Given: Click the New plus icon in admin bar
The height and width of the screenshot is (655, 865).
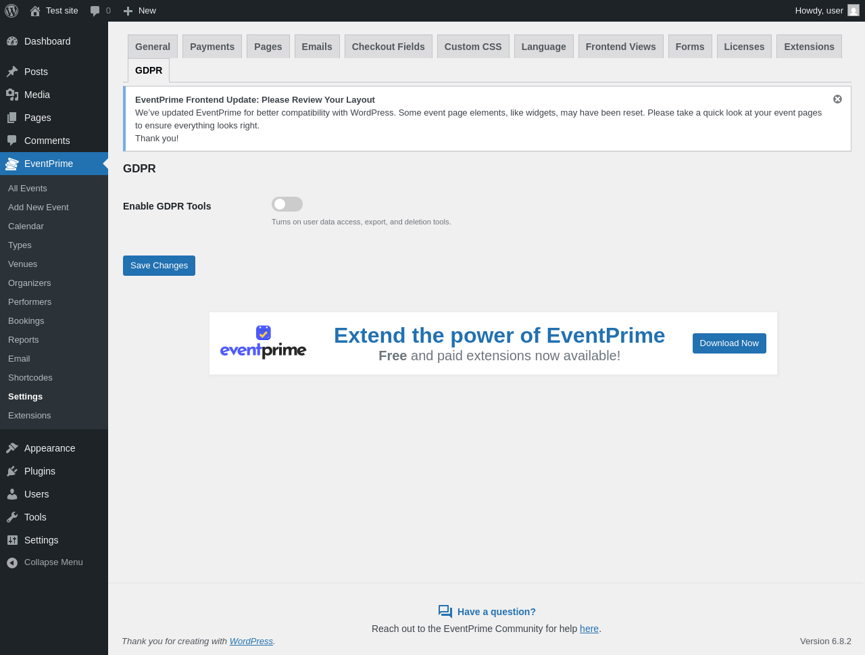Looking at the screenshot, I should (128, 11).
